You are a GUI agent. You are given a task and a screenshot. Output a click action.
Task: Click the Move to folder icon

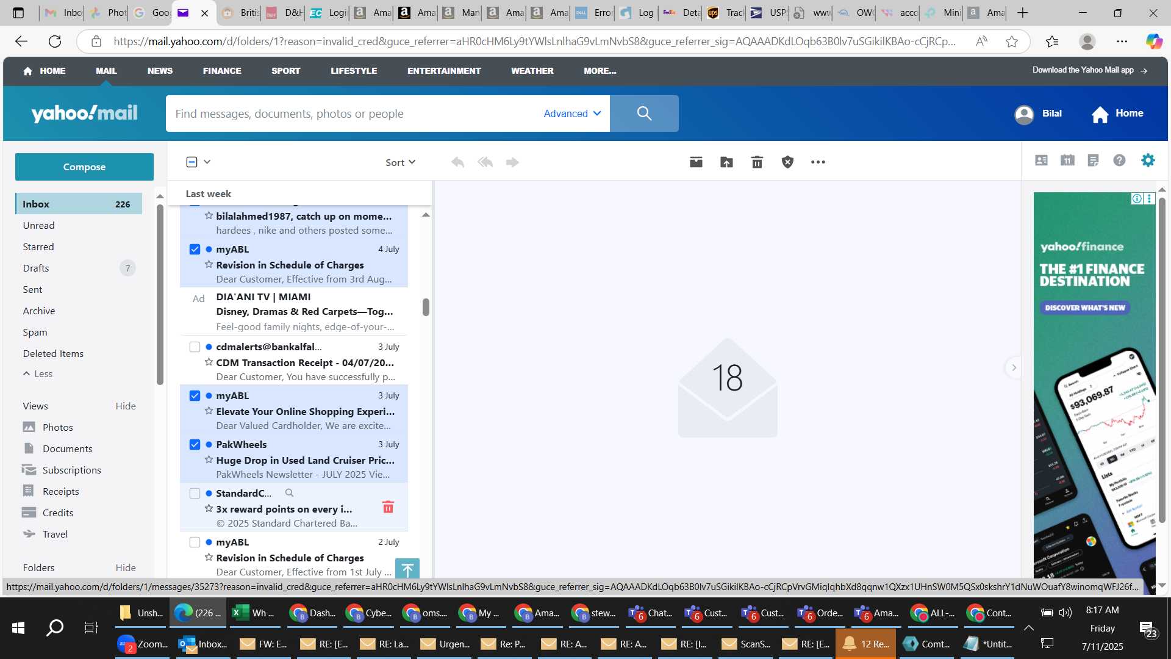tap(726, 162)
